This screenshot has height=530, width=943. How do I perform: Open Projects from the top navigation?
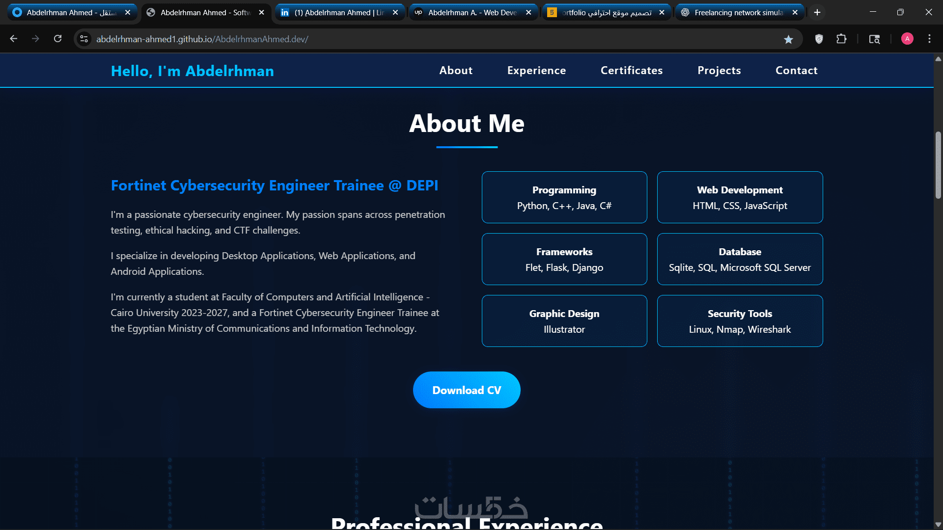click(x=719, y=70)
